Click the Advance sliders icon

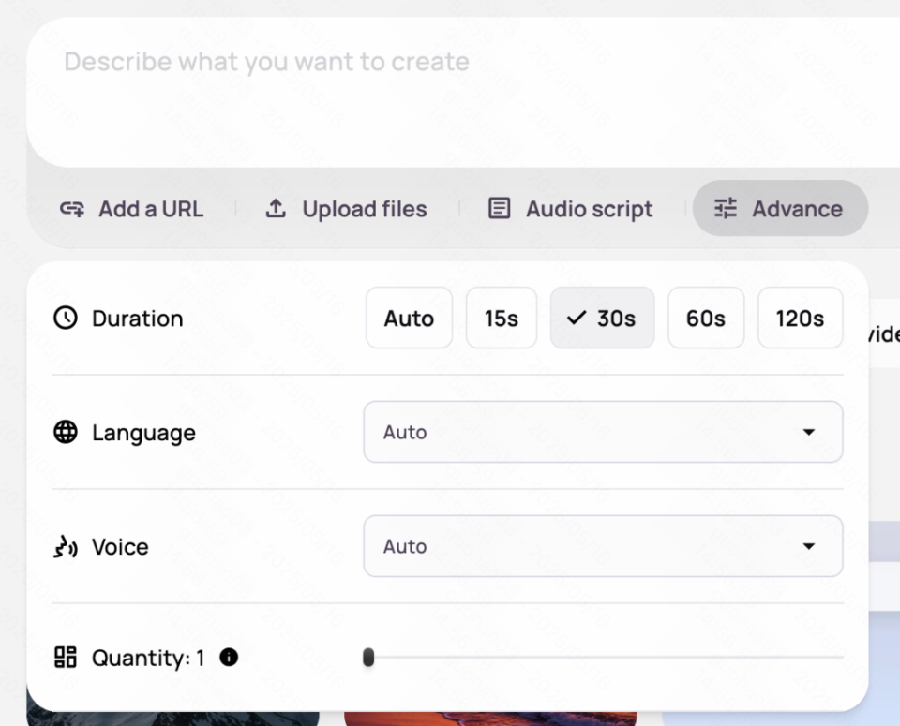[726, 208]
